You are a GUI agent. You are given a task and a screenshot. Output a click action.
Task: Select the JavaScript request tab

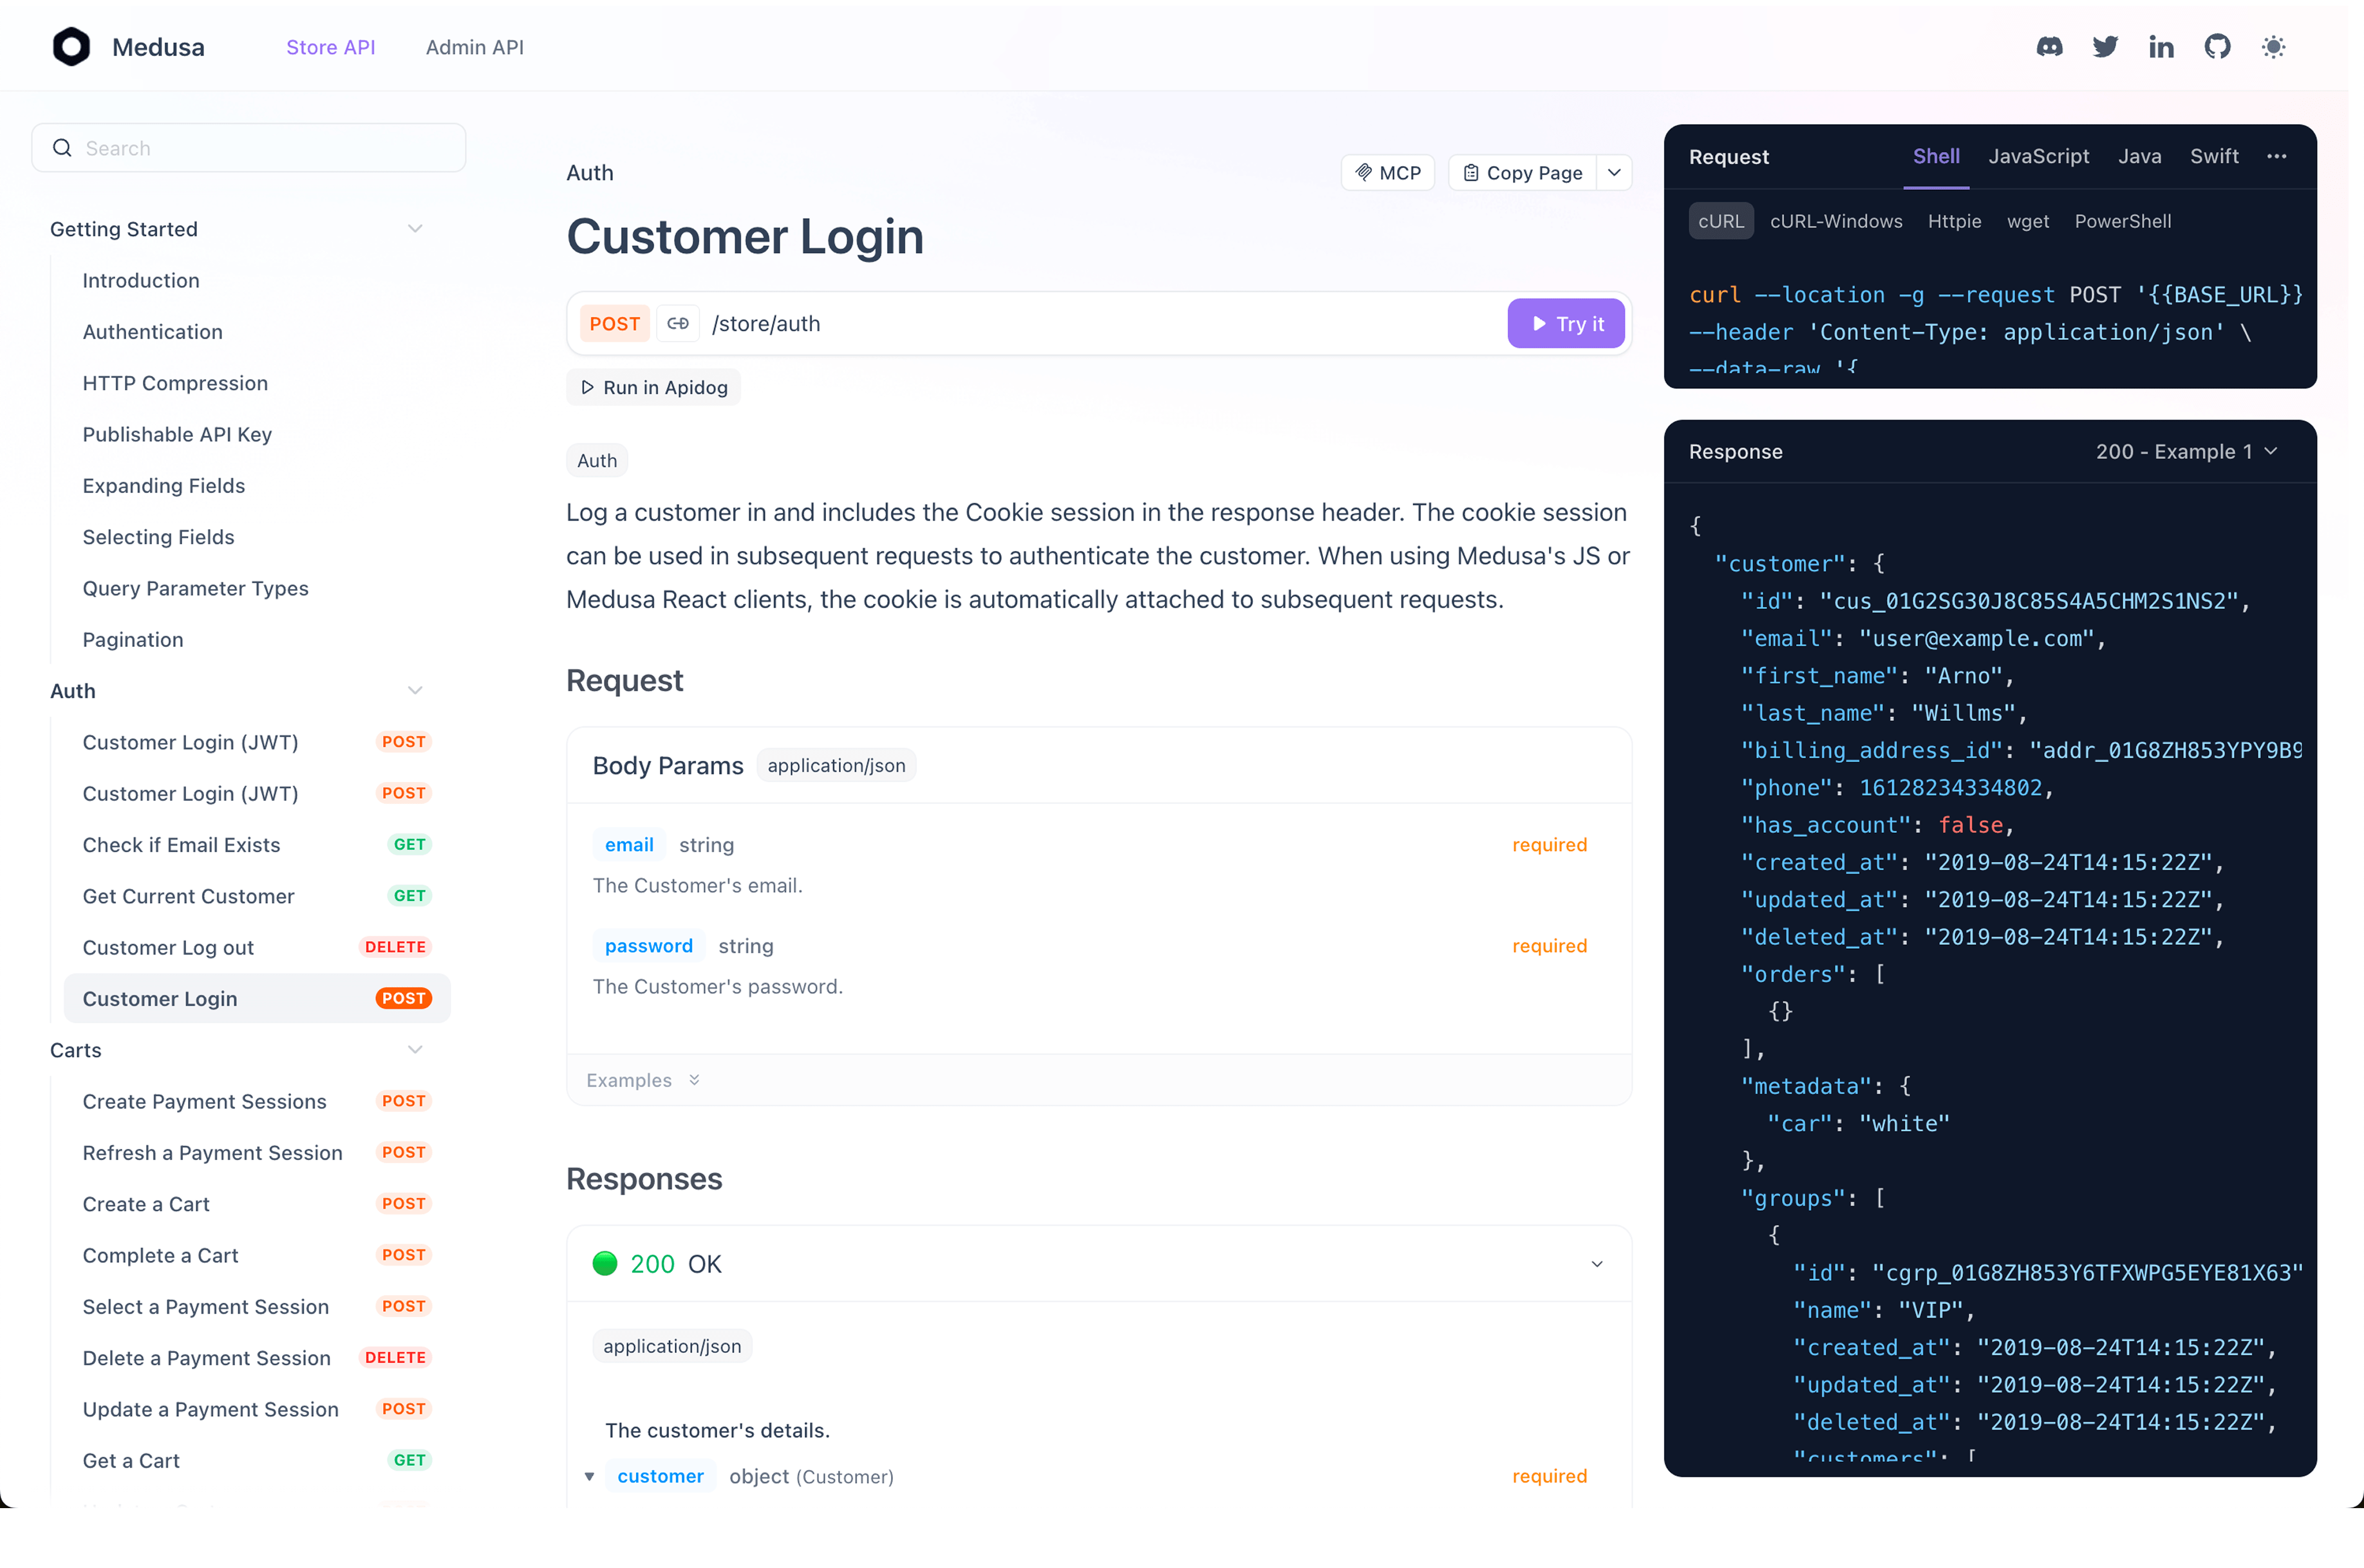[x=2038, y=157]
